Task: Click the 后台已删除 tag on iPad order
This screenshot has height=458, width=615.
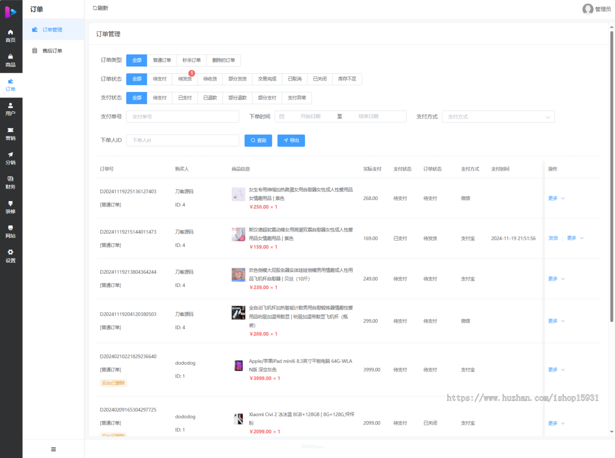Action: 113,383
